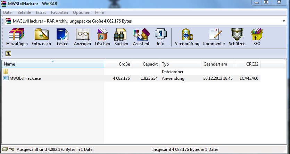
Task: Select the MW3LvlHack.exe file entry
Action: tap(25, 78)
